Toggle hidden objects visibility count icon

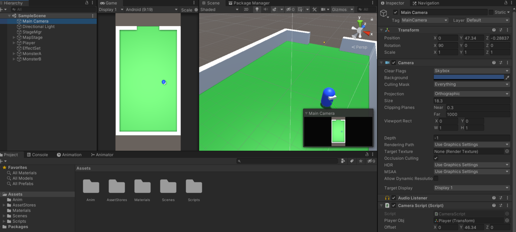290,9
